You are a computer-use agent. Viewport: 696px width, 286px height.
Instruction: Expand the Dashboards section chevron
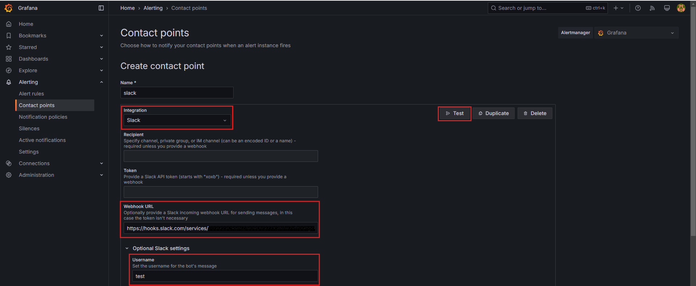(x=102, y=59)
